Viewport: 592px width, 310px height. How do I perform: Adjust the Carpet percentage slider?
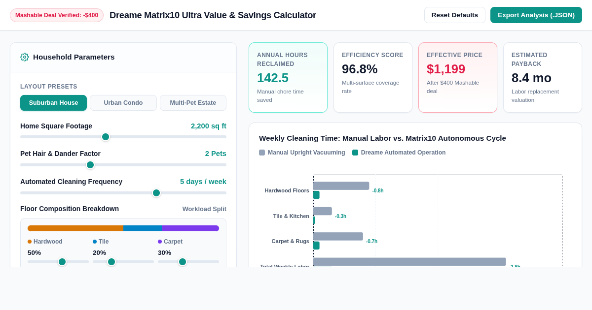(188, 262)
